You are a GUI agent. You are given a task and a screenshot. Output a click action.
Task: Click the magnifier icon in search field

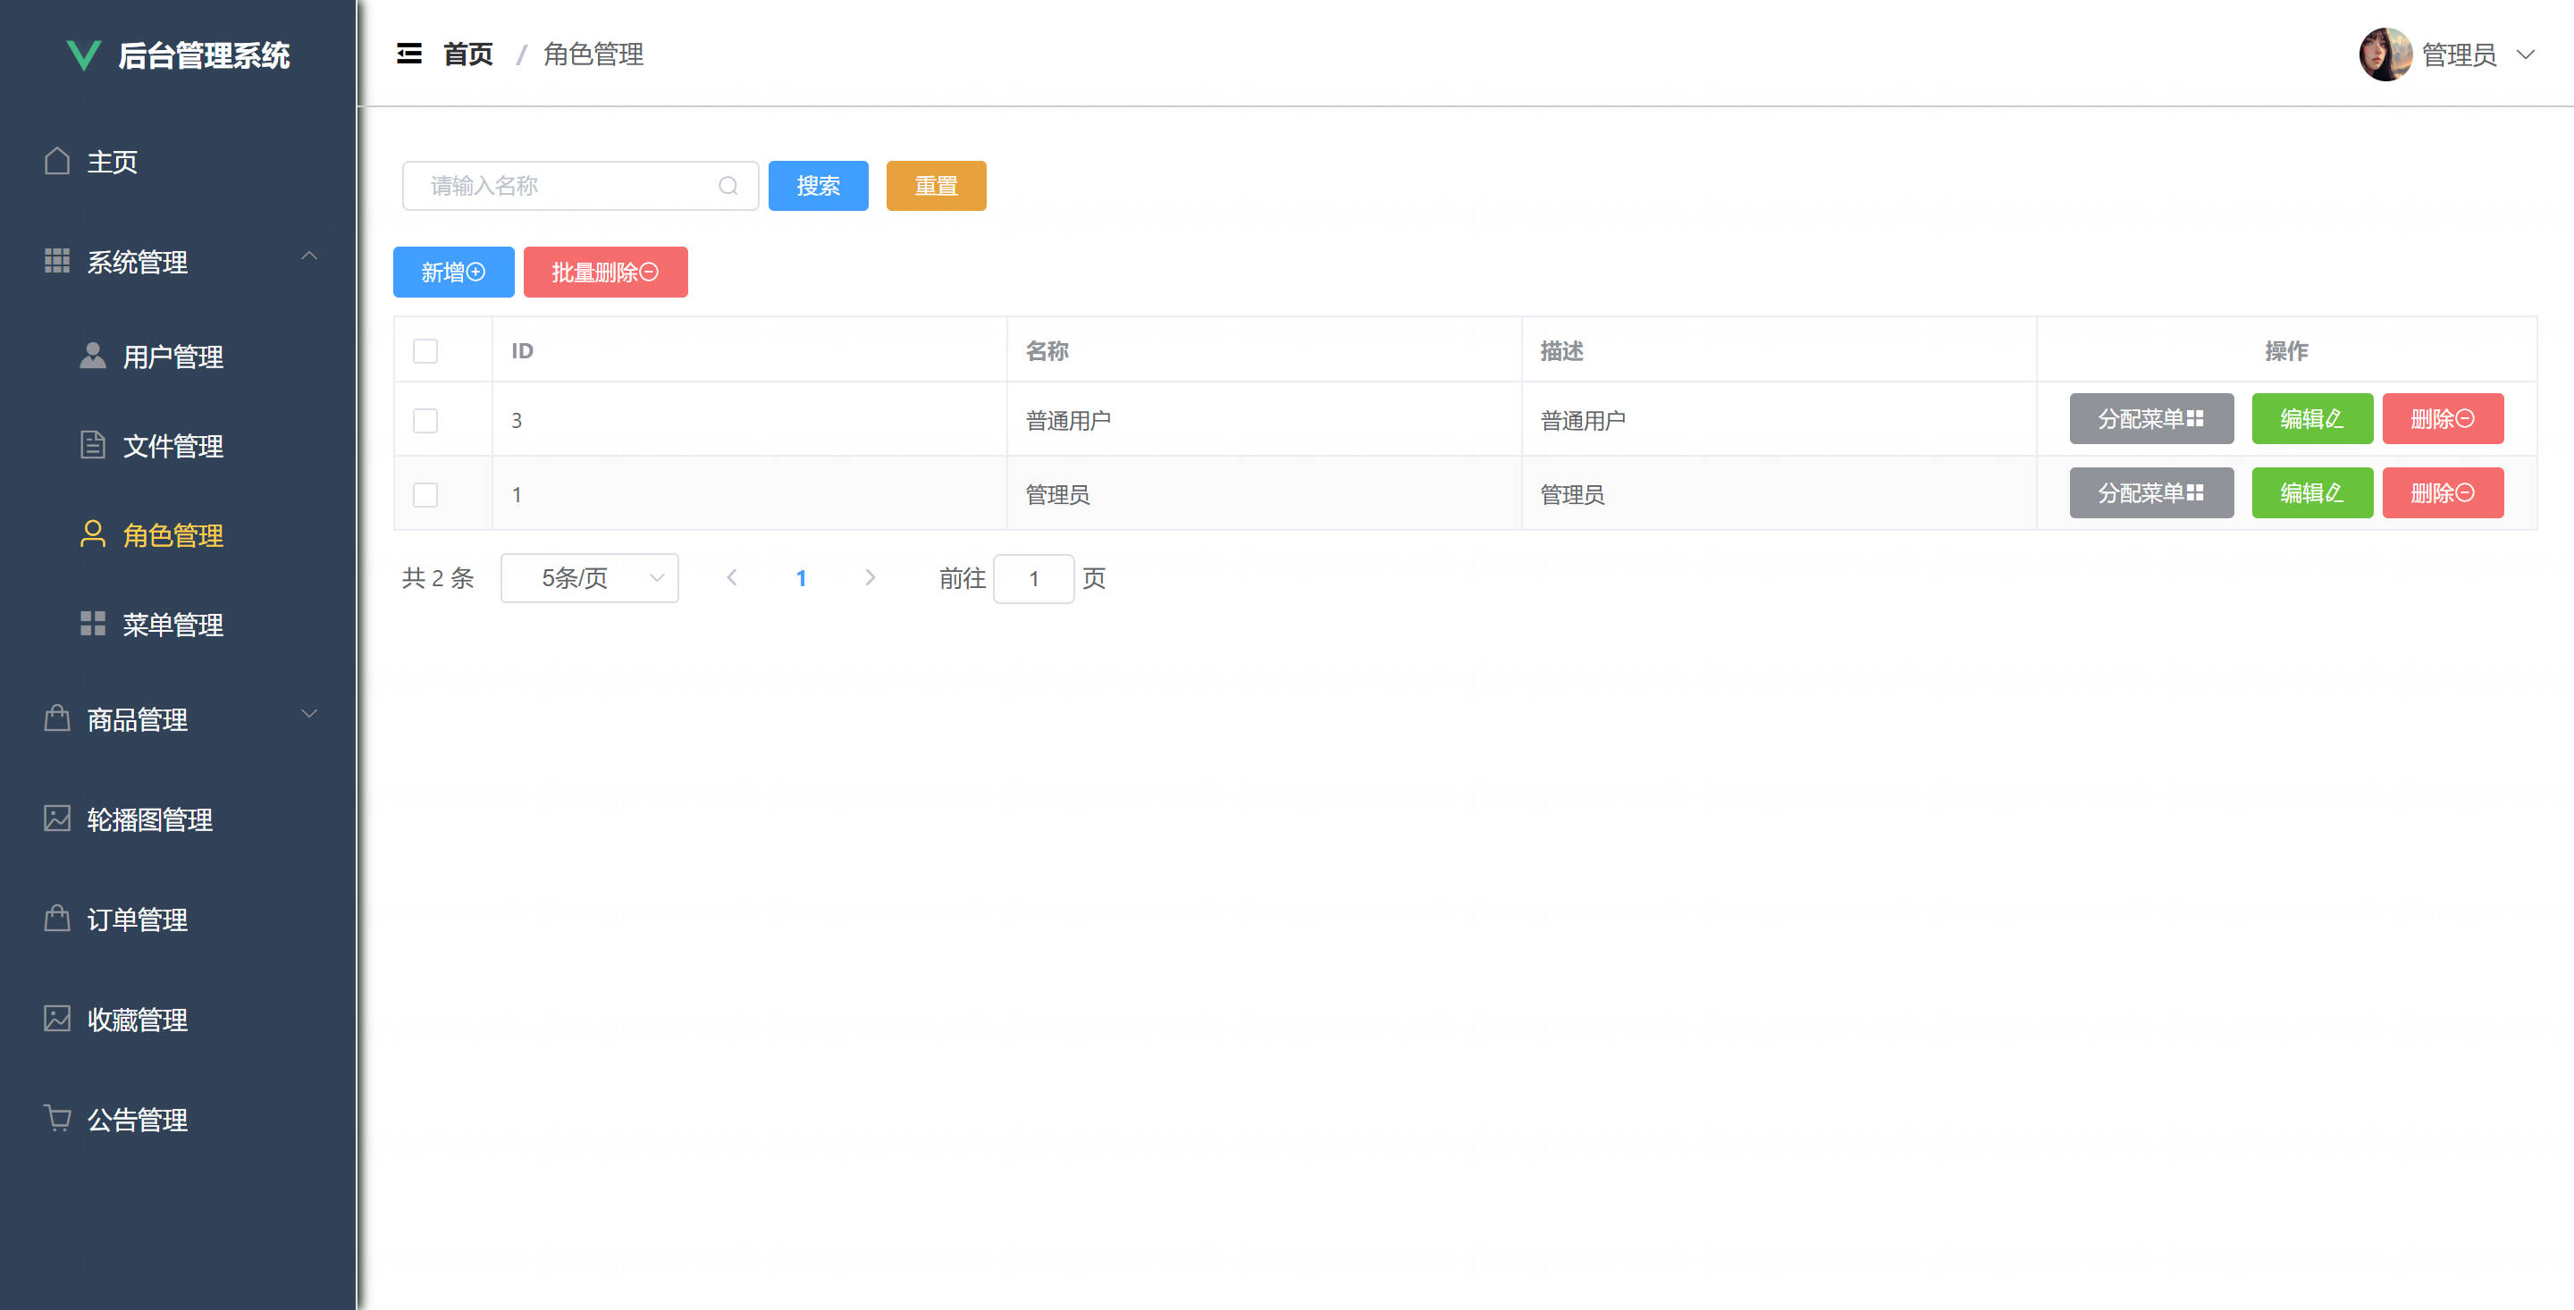coord(728,186)
